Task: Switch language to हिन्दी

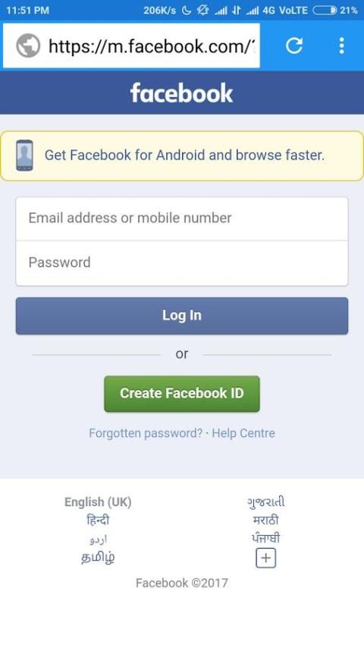Action: pyautogui.click(x=98, y=520)
